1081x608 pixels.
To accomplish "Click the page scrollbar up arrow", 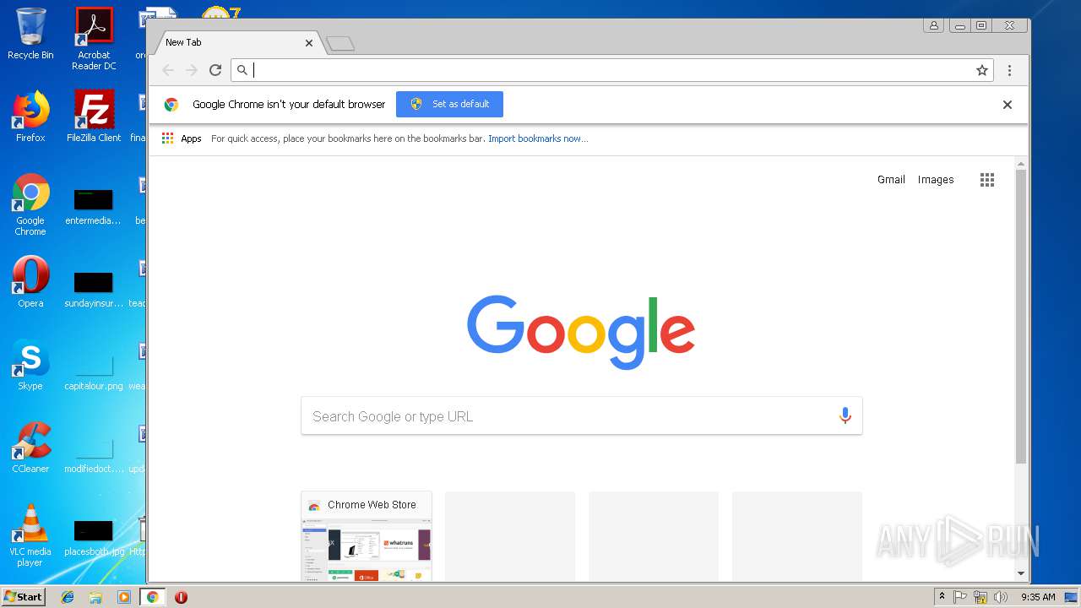I will tap(1021, 164).
